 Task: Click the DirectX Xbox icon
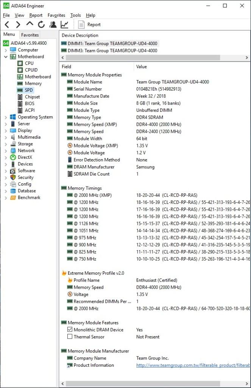[x=13, y=157]
